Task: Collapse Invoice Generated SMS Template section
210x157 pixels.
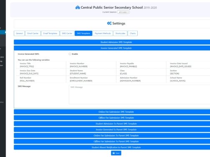Action: pyautogui.click(x=112, y=48)
